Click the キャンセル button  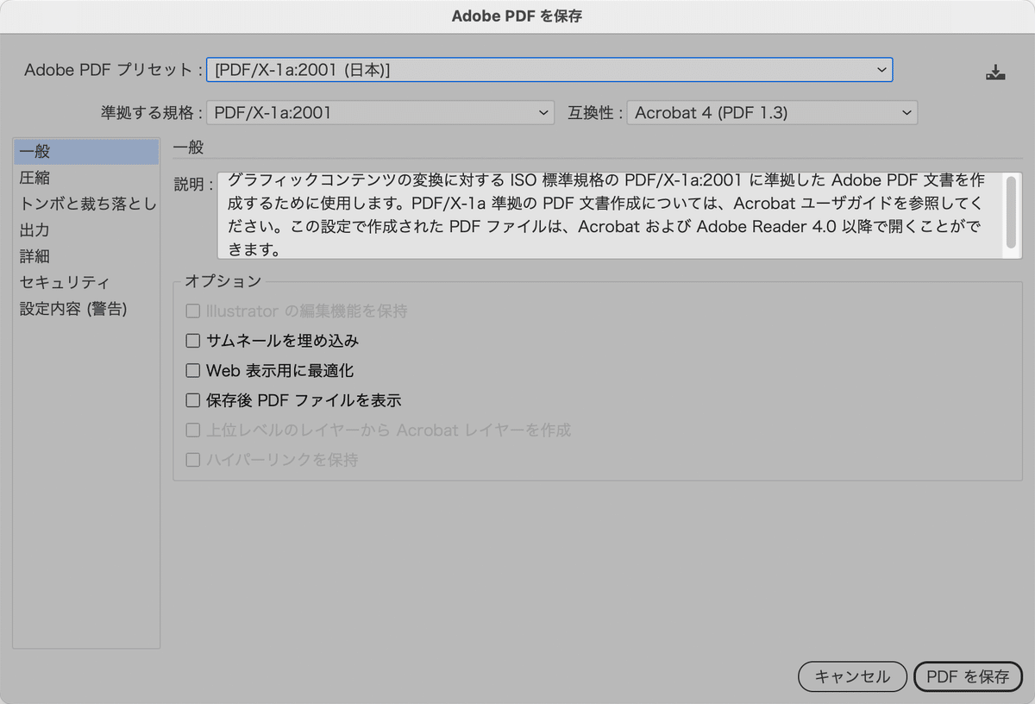coord(852,677)
